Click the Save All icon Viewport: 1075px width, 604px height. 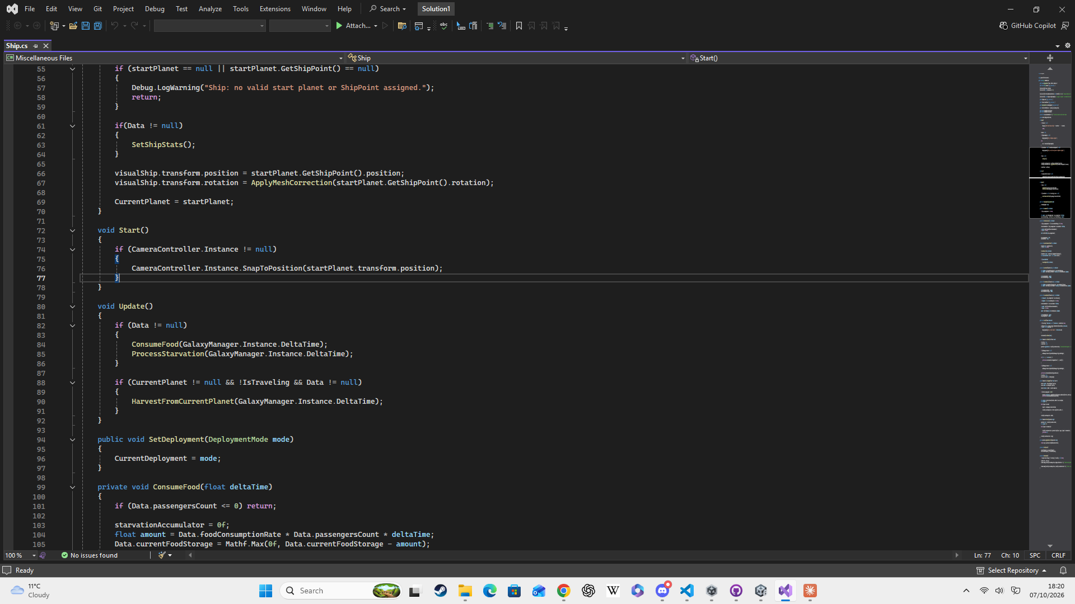coord(98,26)
